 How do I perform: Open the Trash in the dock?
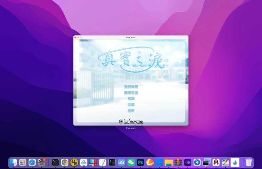click(x=249, y=162)
